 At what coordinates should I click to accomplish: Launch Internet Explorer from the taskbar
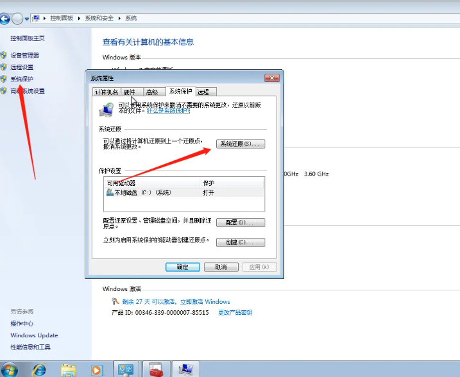point(40,369)
